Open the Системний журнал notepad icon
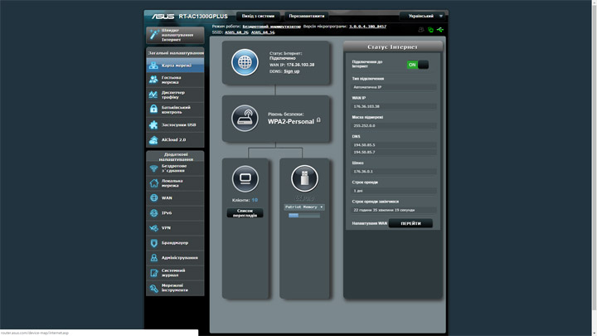The width and height of the screenshot is (597, 336). tap(154, 273)
